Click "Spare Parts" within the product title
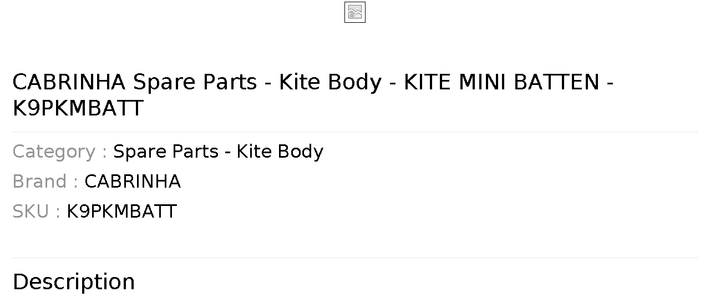710x307 pixels. pos(195,82)
